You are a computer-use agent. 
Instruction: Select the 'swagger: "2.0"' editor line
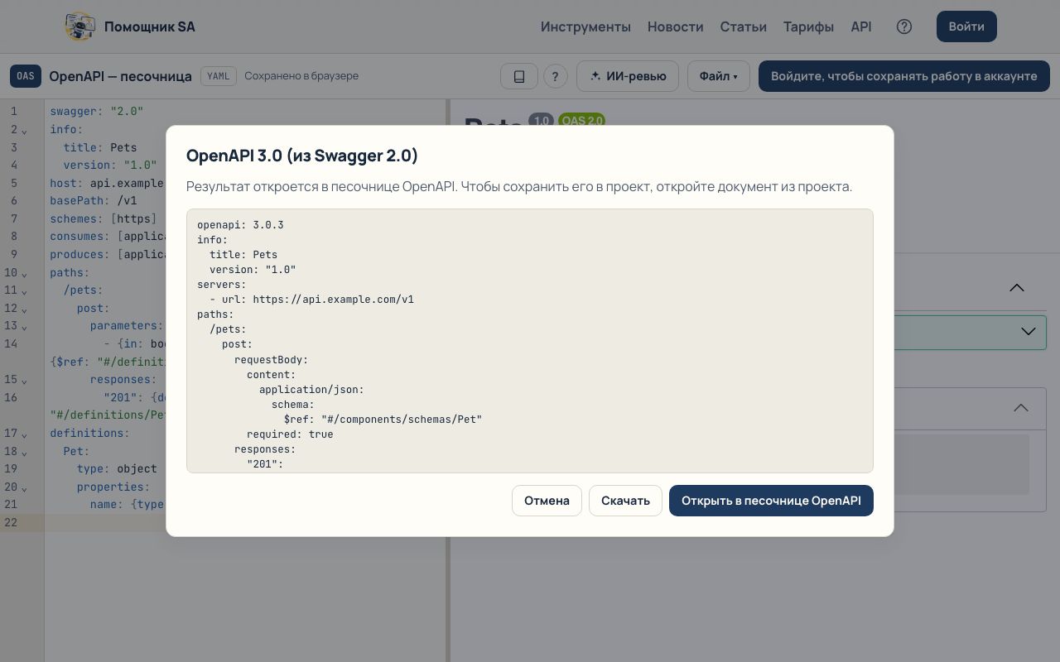(x=96, y=111)
